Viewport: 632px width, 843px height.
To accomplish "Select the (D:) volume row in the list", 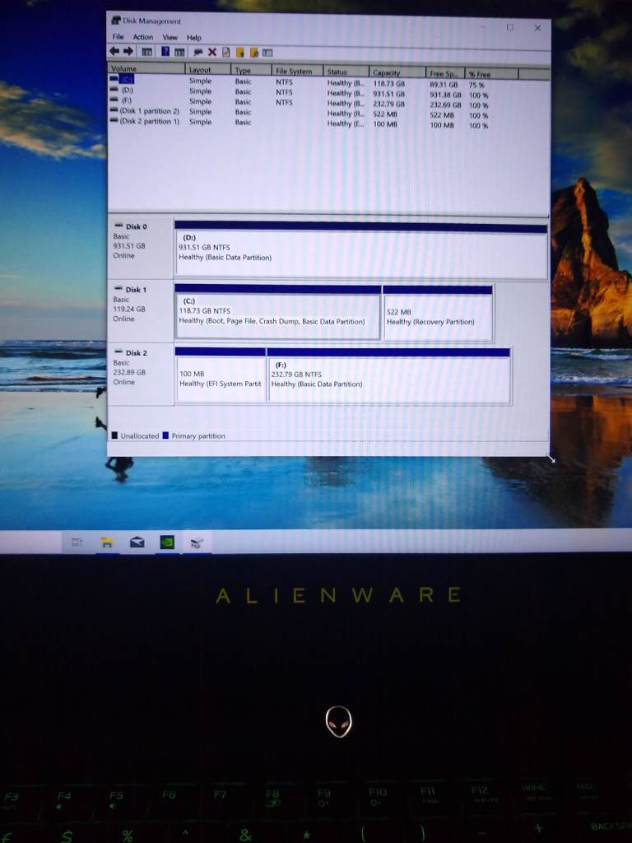I will tap(128, 91).
